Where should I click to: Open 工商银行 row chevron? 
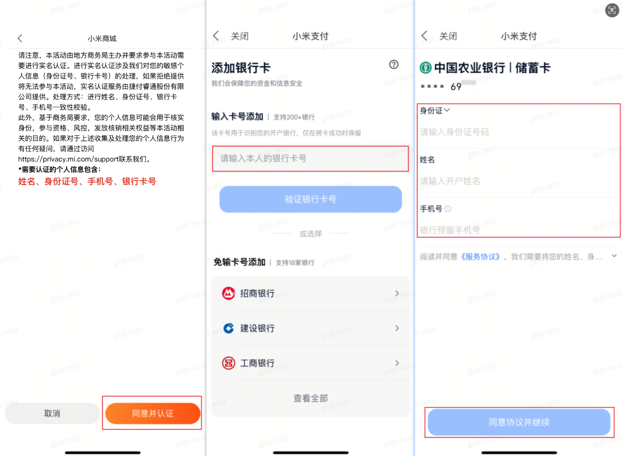coord(397,363)
